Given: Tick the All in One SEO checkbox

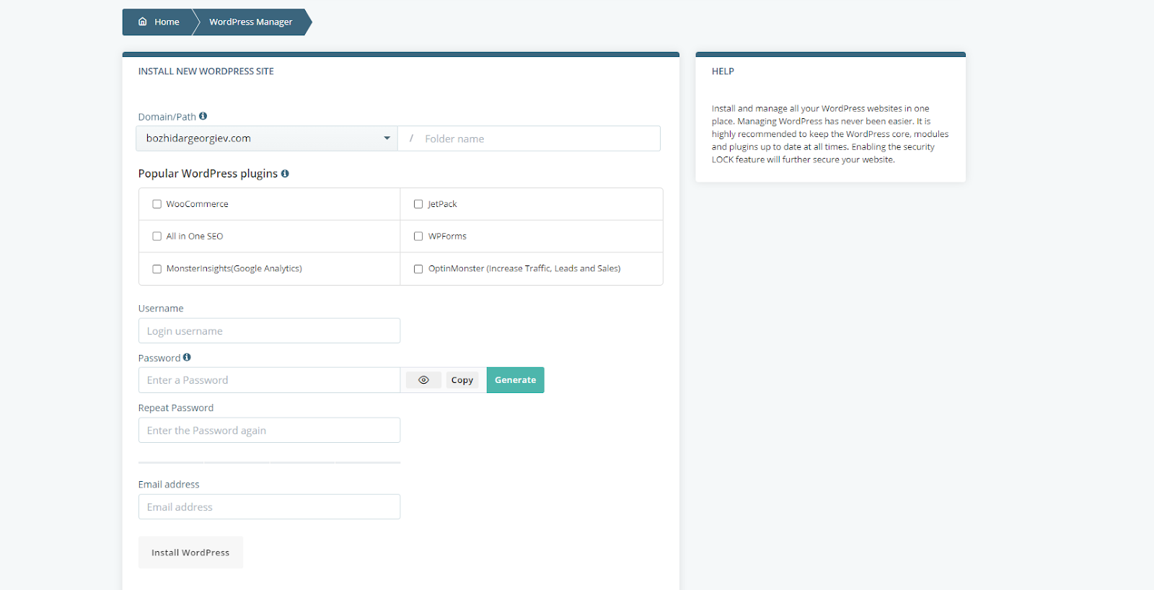Looking at the screenshot, I should tap(157, 236).
